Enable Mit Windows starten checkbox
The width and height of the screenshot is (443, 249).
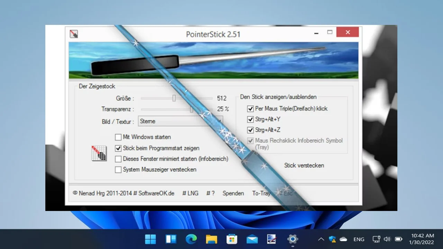(x=118, y=137)
